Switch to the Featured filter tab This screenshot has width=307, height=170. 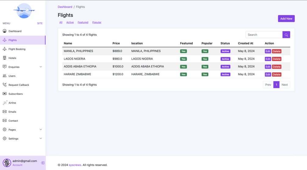click(x=83, y=22)
